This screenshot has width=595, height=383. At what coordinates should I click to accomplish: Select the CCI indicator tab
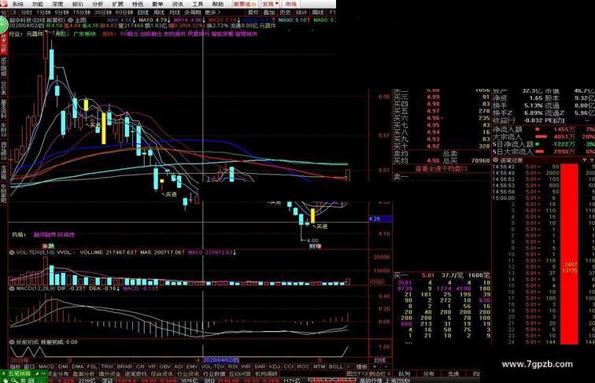[x=289, y=366]
